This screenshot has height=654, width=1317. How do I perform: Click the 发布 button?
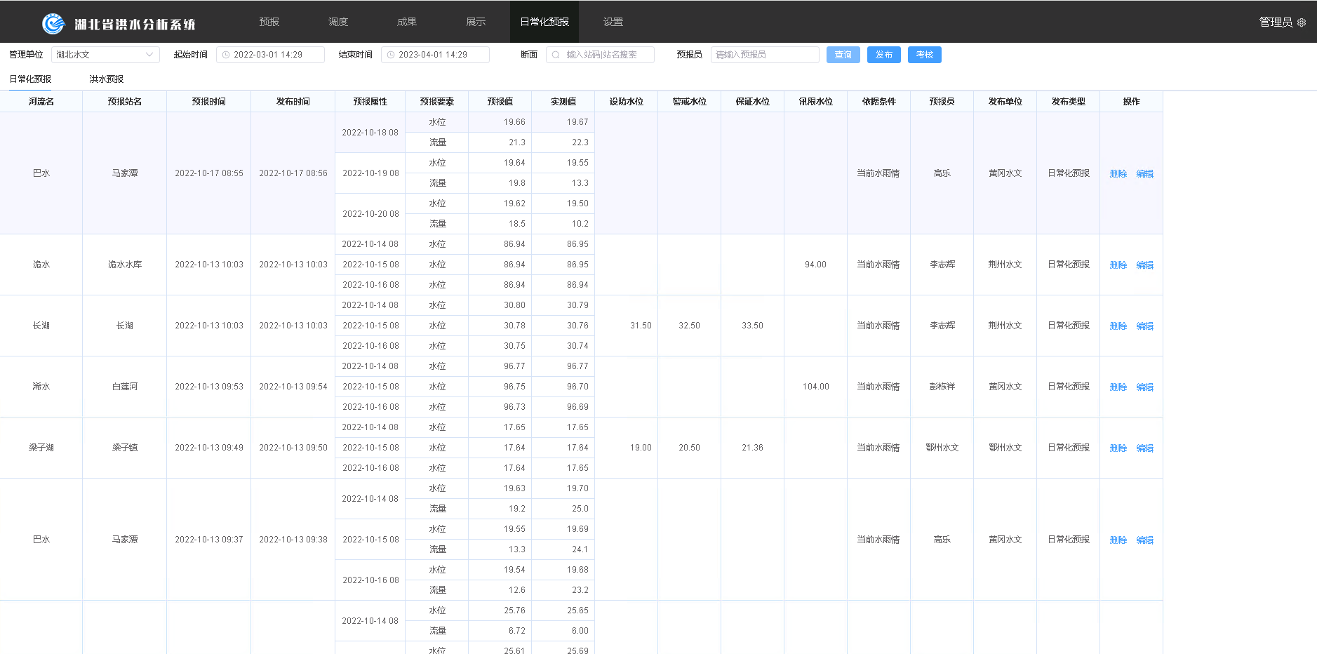(x=884, y=55)
